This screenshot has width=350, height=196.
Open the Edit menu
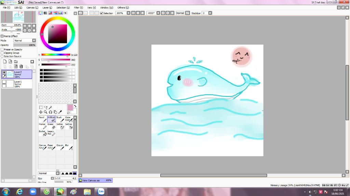point(18,7)
